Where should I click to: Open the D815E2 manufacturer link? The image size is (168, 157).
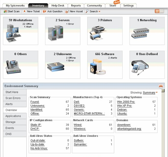79,106
